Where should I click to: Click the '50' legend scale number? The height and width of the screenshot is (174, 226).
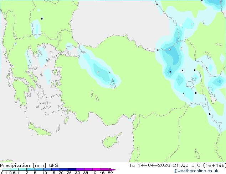point(110,173)
